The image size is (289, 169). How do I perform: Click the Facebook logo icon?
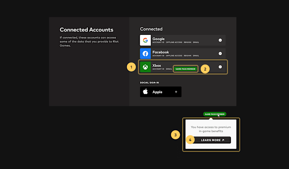(145, 54)
